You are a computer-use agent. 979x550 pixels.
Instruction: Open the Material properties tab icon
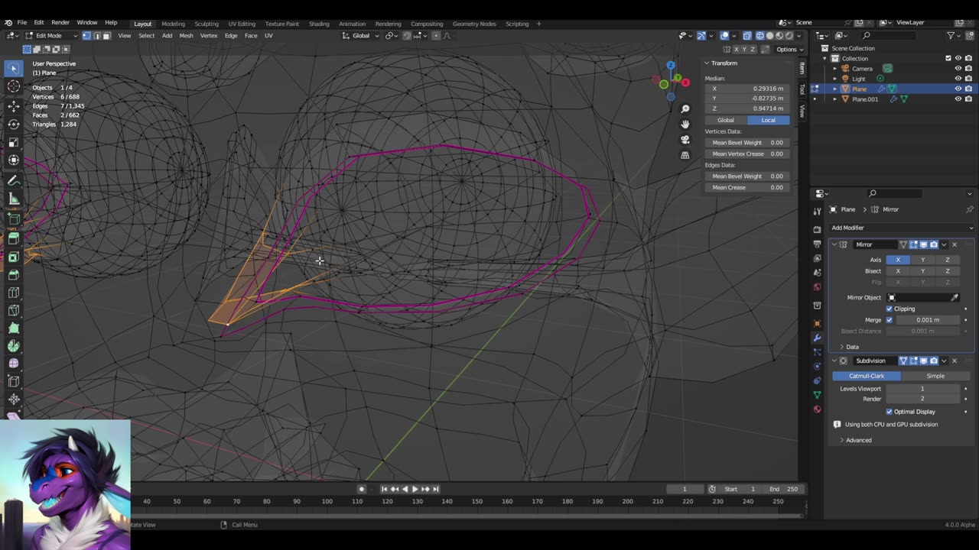(x=817, y=409)
